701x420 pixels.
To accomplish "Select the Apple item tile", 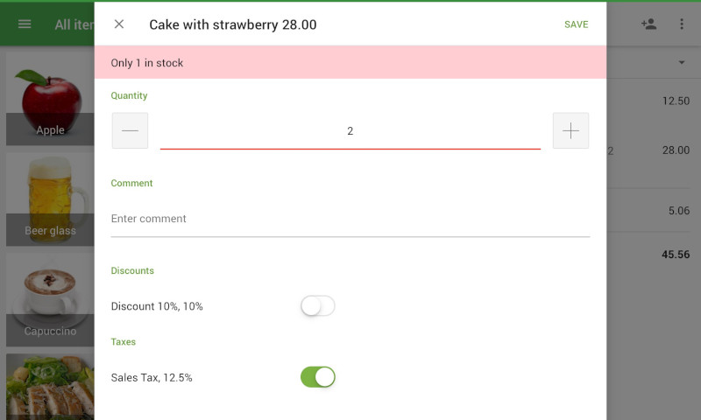I will point(50,101).
